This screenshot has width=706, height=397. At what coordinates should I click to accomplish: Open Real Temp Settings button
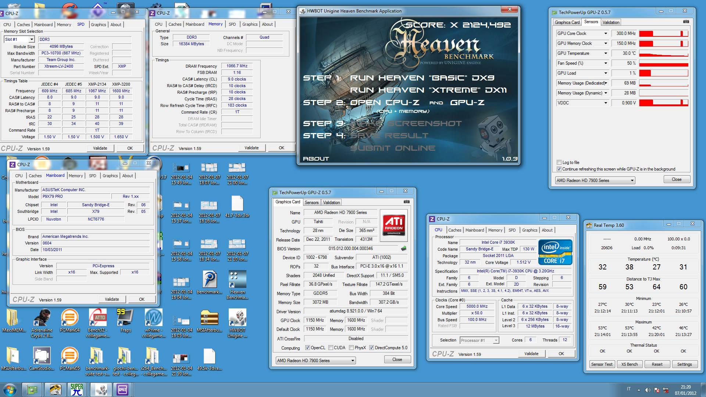click(684, 364)
